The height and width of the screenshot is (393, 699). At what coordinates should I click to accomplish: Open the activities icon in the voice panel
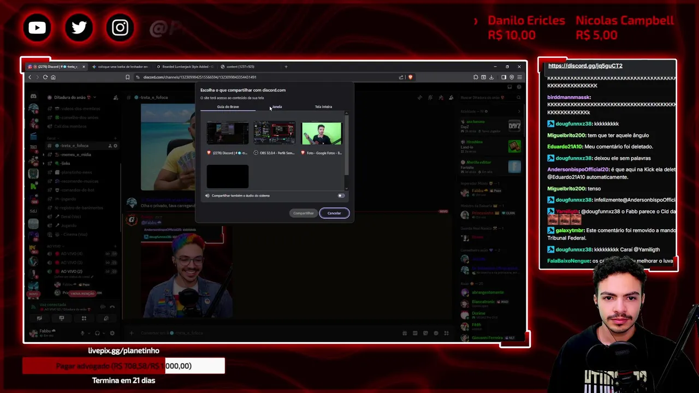coord(84,318)
